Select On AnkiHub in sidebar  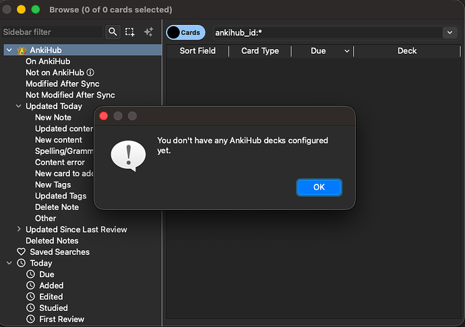[x=48, y=61]
